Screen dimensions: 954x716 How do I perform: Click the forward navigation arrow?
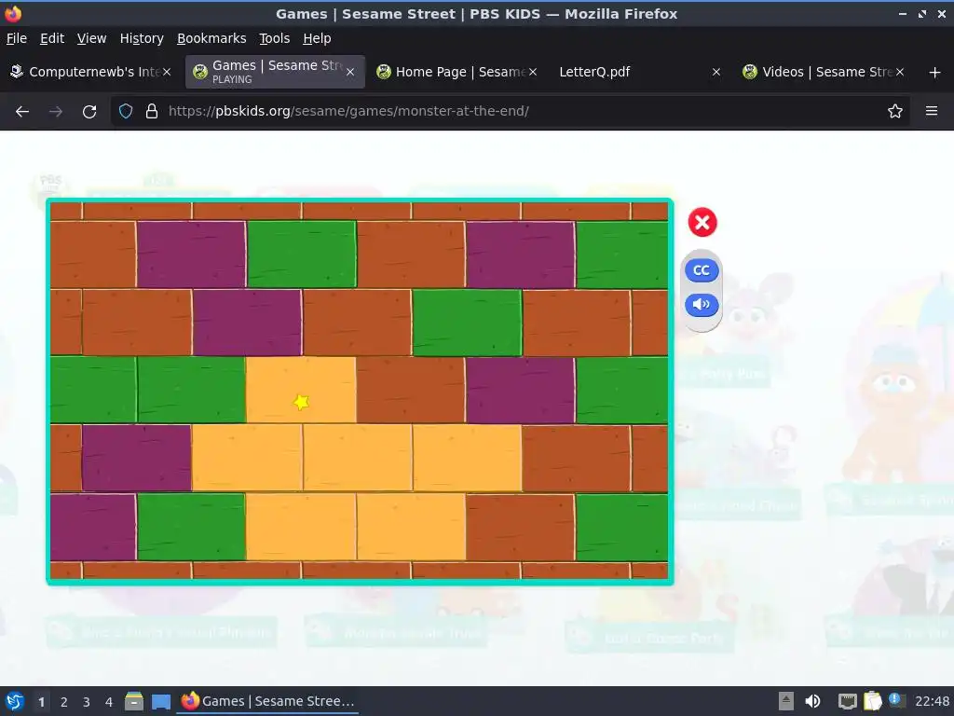55,112
